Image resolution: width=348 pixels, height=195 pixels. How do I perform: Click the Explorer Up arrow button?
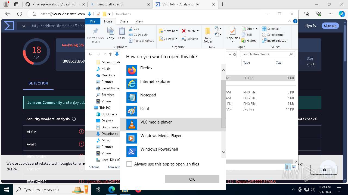(110, 54)
